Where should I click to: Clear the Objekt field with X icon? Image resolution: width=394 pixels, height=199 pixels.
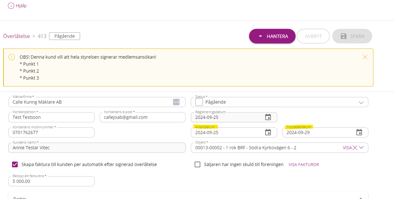click(x=355, y=148)
